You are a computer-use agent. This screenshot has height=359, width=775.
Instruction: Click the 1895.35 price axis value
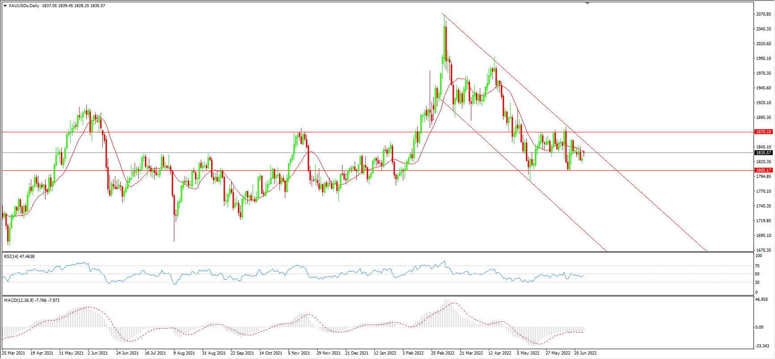pos(763,118)
